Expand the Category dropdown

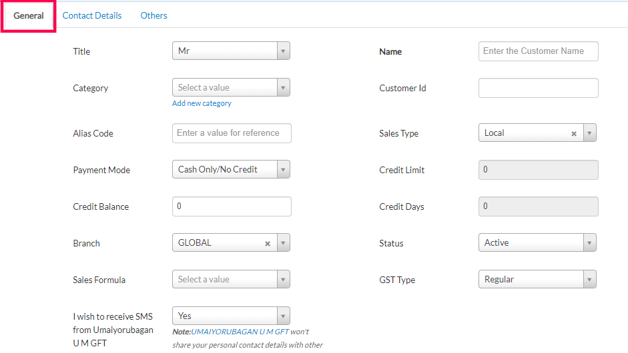coord(283,88)
